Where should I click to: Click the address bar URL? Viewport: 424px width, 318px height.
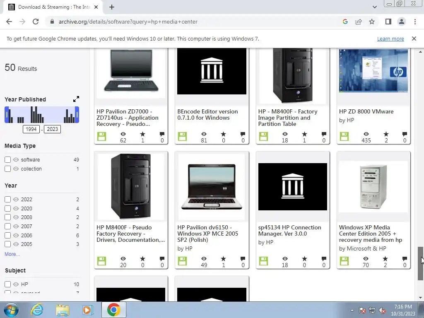pos(128,22)
